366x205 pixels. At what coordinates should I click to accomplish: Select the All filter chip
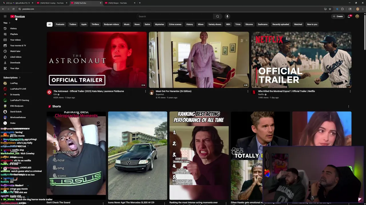pos(49,24)
